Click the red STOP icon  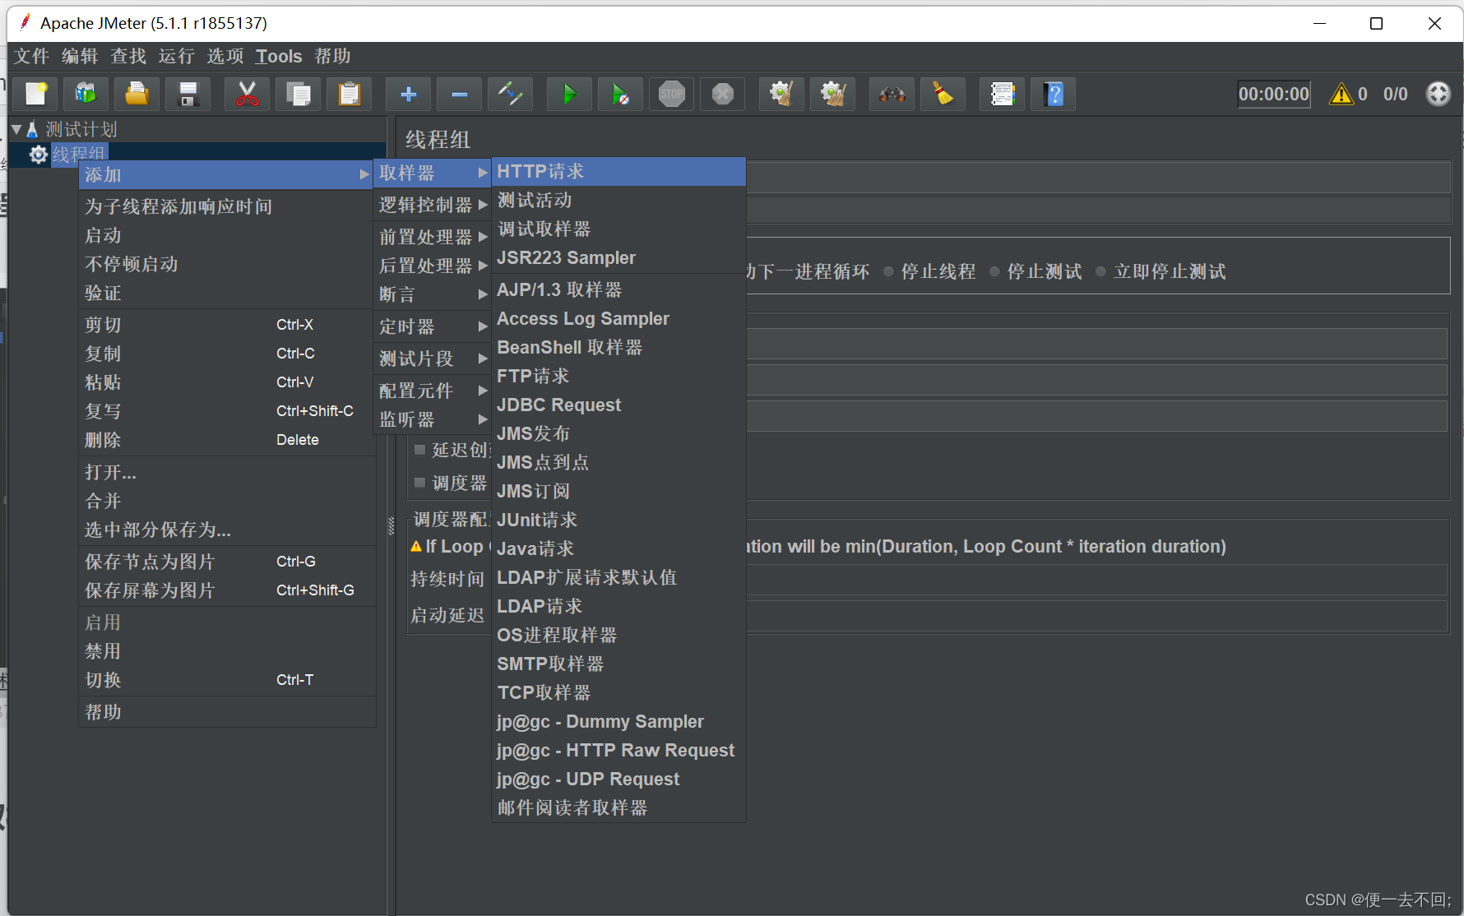(672, 94)
